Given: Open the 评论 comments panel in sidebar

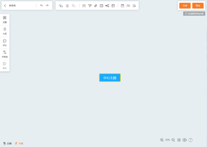Looking at the screenshot, I should pos(5,43).
